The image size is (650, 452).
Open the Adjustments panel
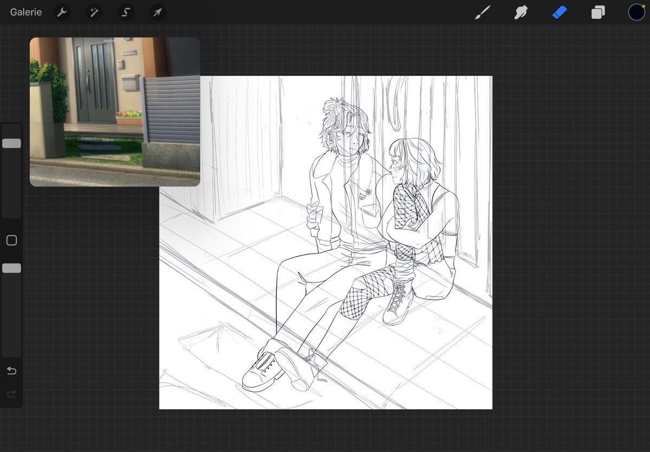click(93, 12)
